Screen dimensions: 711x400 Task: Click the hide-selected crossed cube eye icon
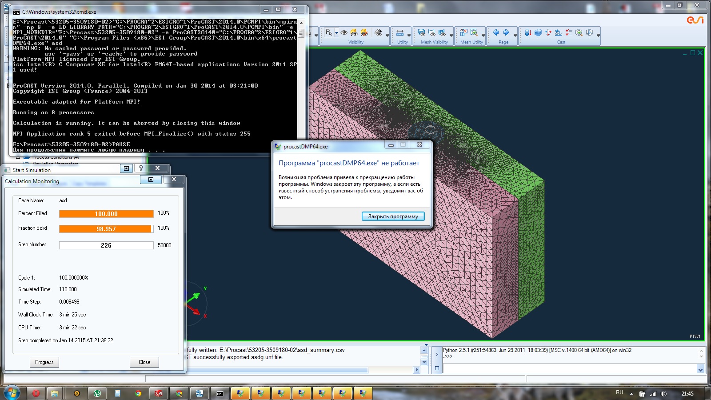pyautogui.click(x=364, y=32)
